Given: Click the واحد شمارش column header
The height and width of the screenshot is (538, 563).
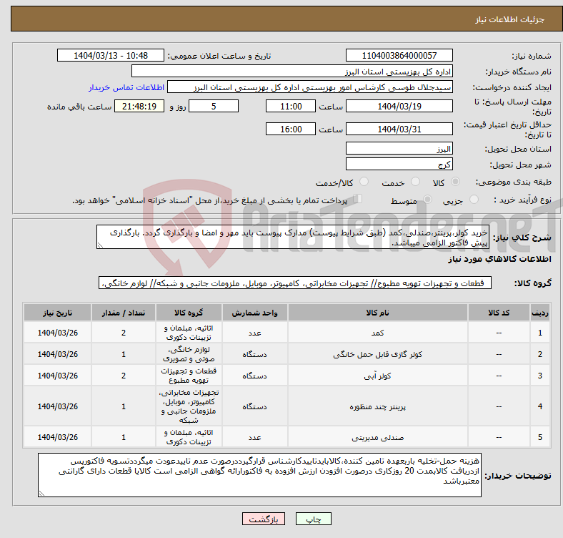Looking at the screenshot, I should [x=254, y=313].
